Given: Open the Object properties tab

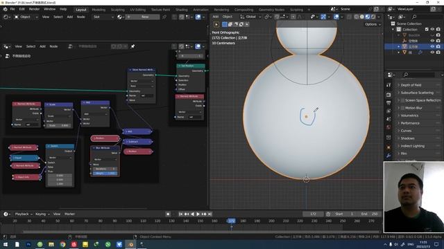Looking at the screenshot, I should point(388,147).
